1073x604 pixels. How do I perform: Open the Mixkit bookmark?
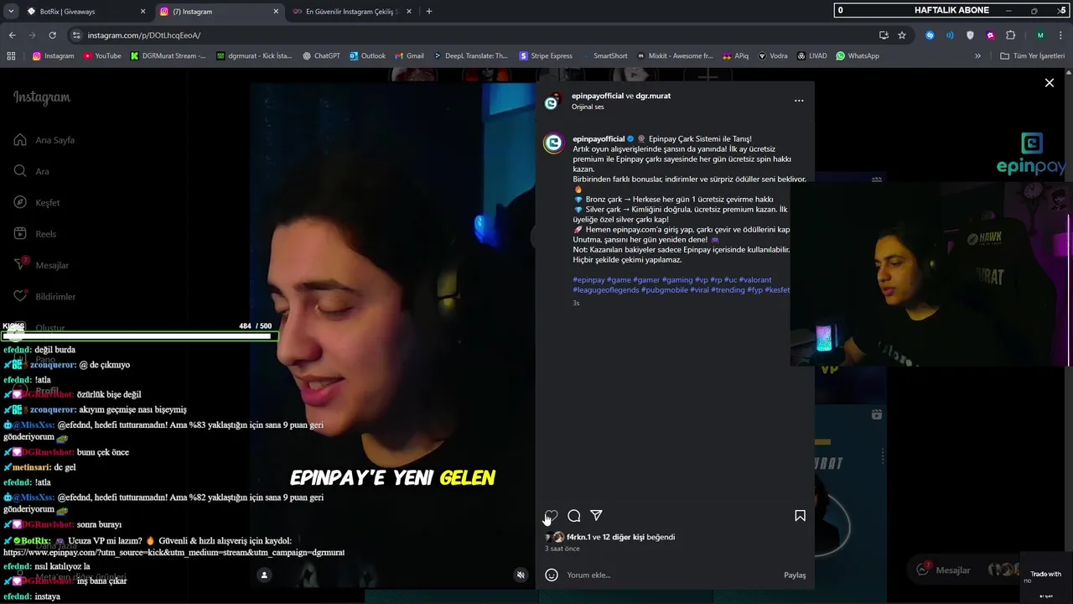pyautogui.click(x=674, y=56)
